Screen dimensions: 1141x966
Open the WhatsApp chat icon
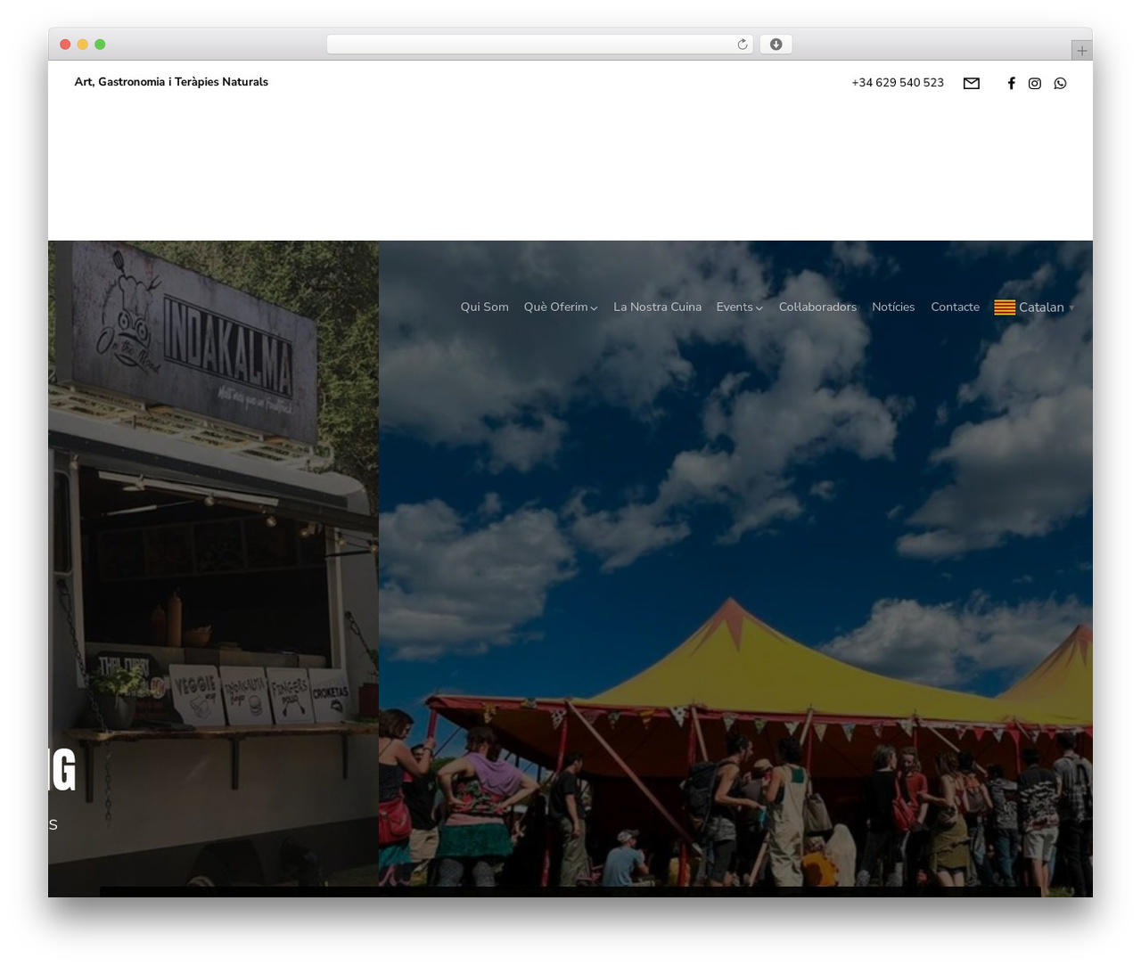coord(1060,83)
